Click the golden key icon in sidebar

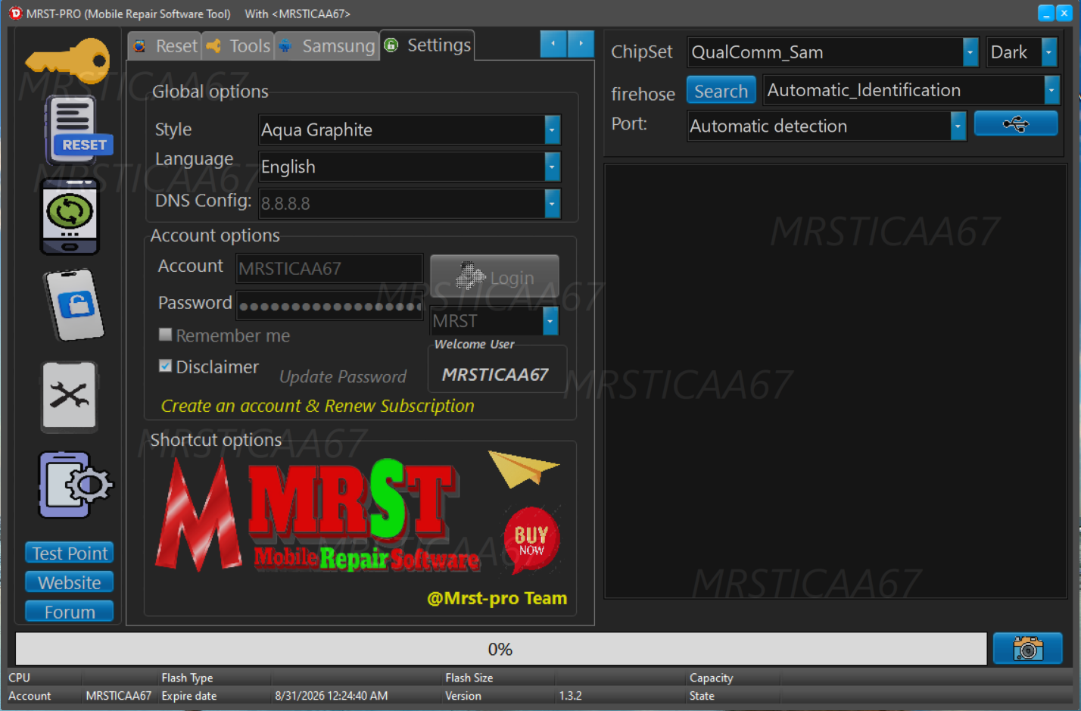click(x=67, y=59)
